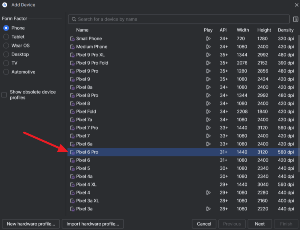300x230 pixels.
Task: Click Play Store icon in Pixel 8 Pro row
Action: coord(208,95)
